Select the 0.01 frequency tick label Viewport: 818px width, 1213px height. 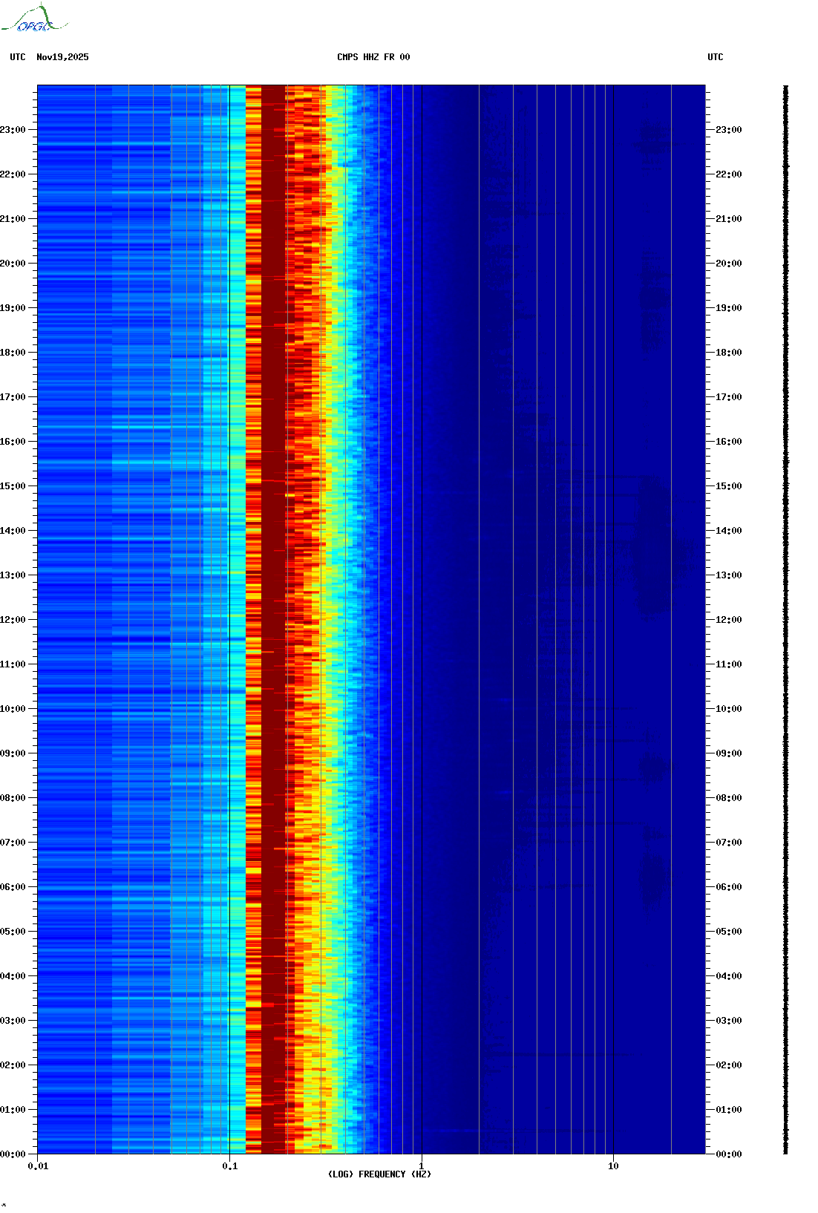(x=38, y=1166)
